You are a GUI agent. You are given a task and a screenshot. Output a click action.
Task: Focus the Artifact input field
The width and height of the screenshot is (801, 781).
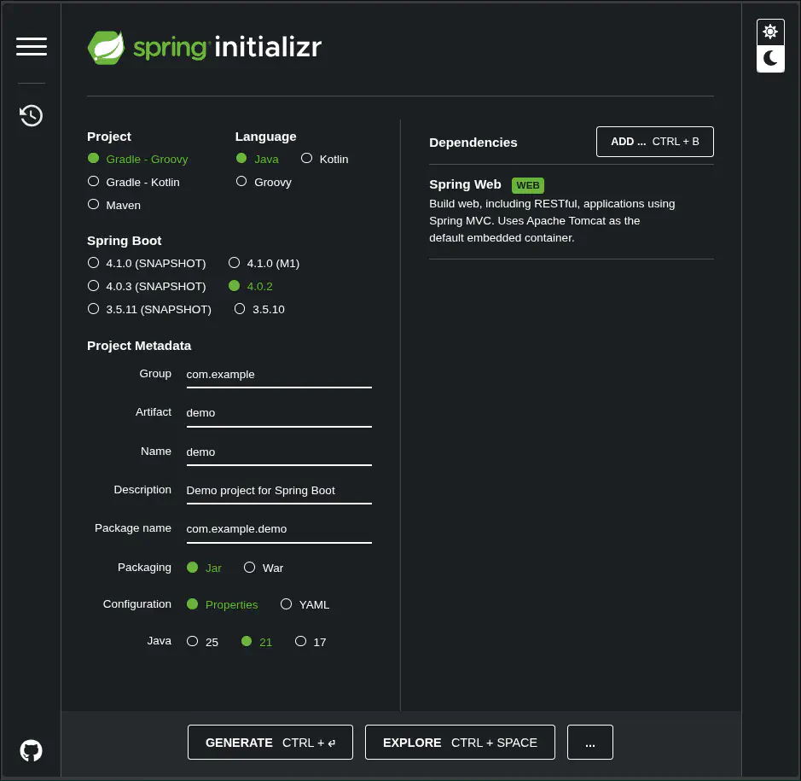tap(279, 413)
